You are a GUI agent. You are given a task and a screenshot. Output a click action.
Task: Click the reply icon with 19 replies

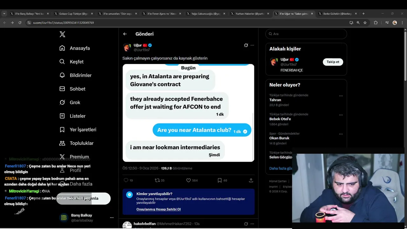126,180
